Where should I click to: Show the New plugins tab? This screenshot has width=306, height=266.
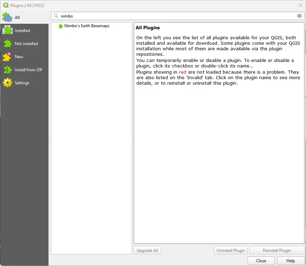tap(24, 56)
